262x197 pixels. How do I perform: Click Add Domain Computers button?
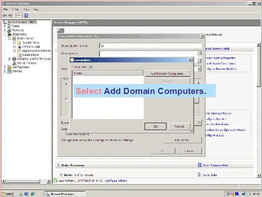tap(167, 73)
